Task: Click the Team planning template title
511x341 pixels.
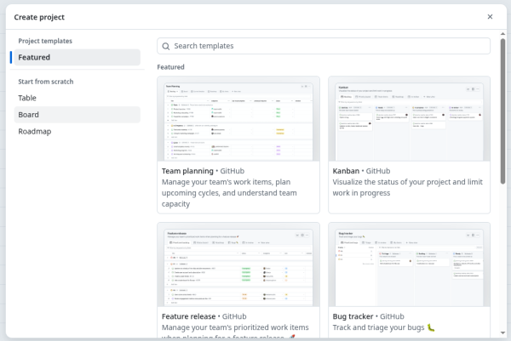Action: pos(187,171)
